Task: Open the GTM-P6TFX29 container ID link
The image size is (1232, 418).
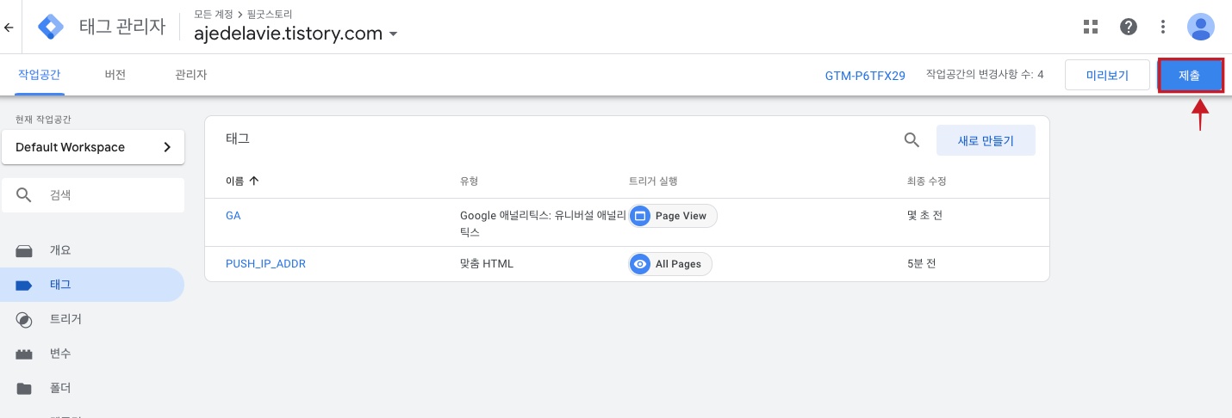Action: [865, 76]
